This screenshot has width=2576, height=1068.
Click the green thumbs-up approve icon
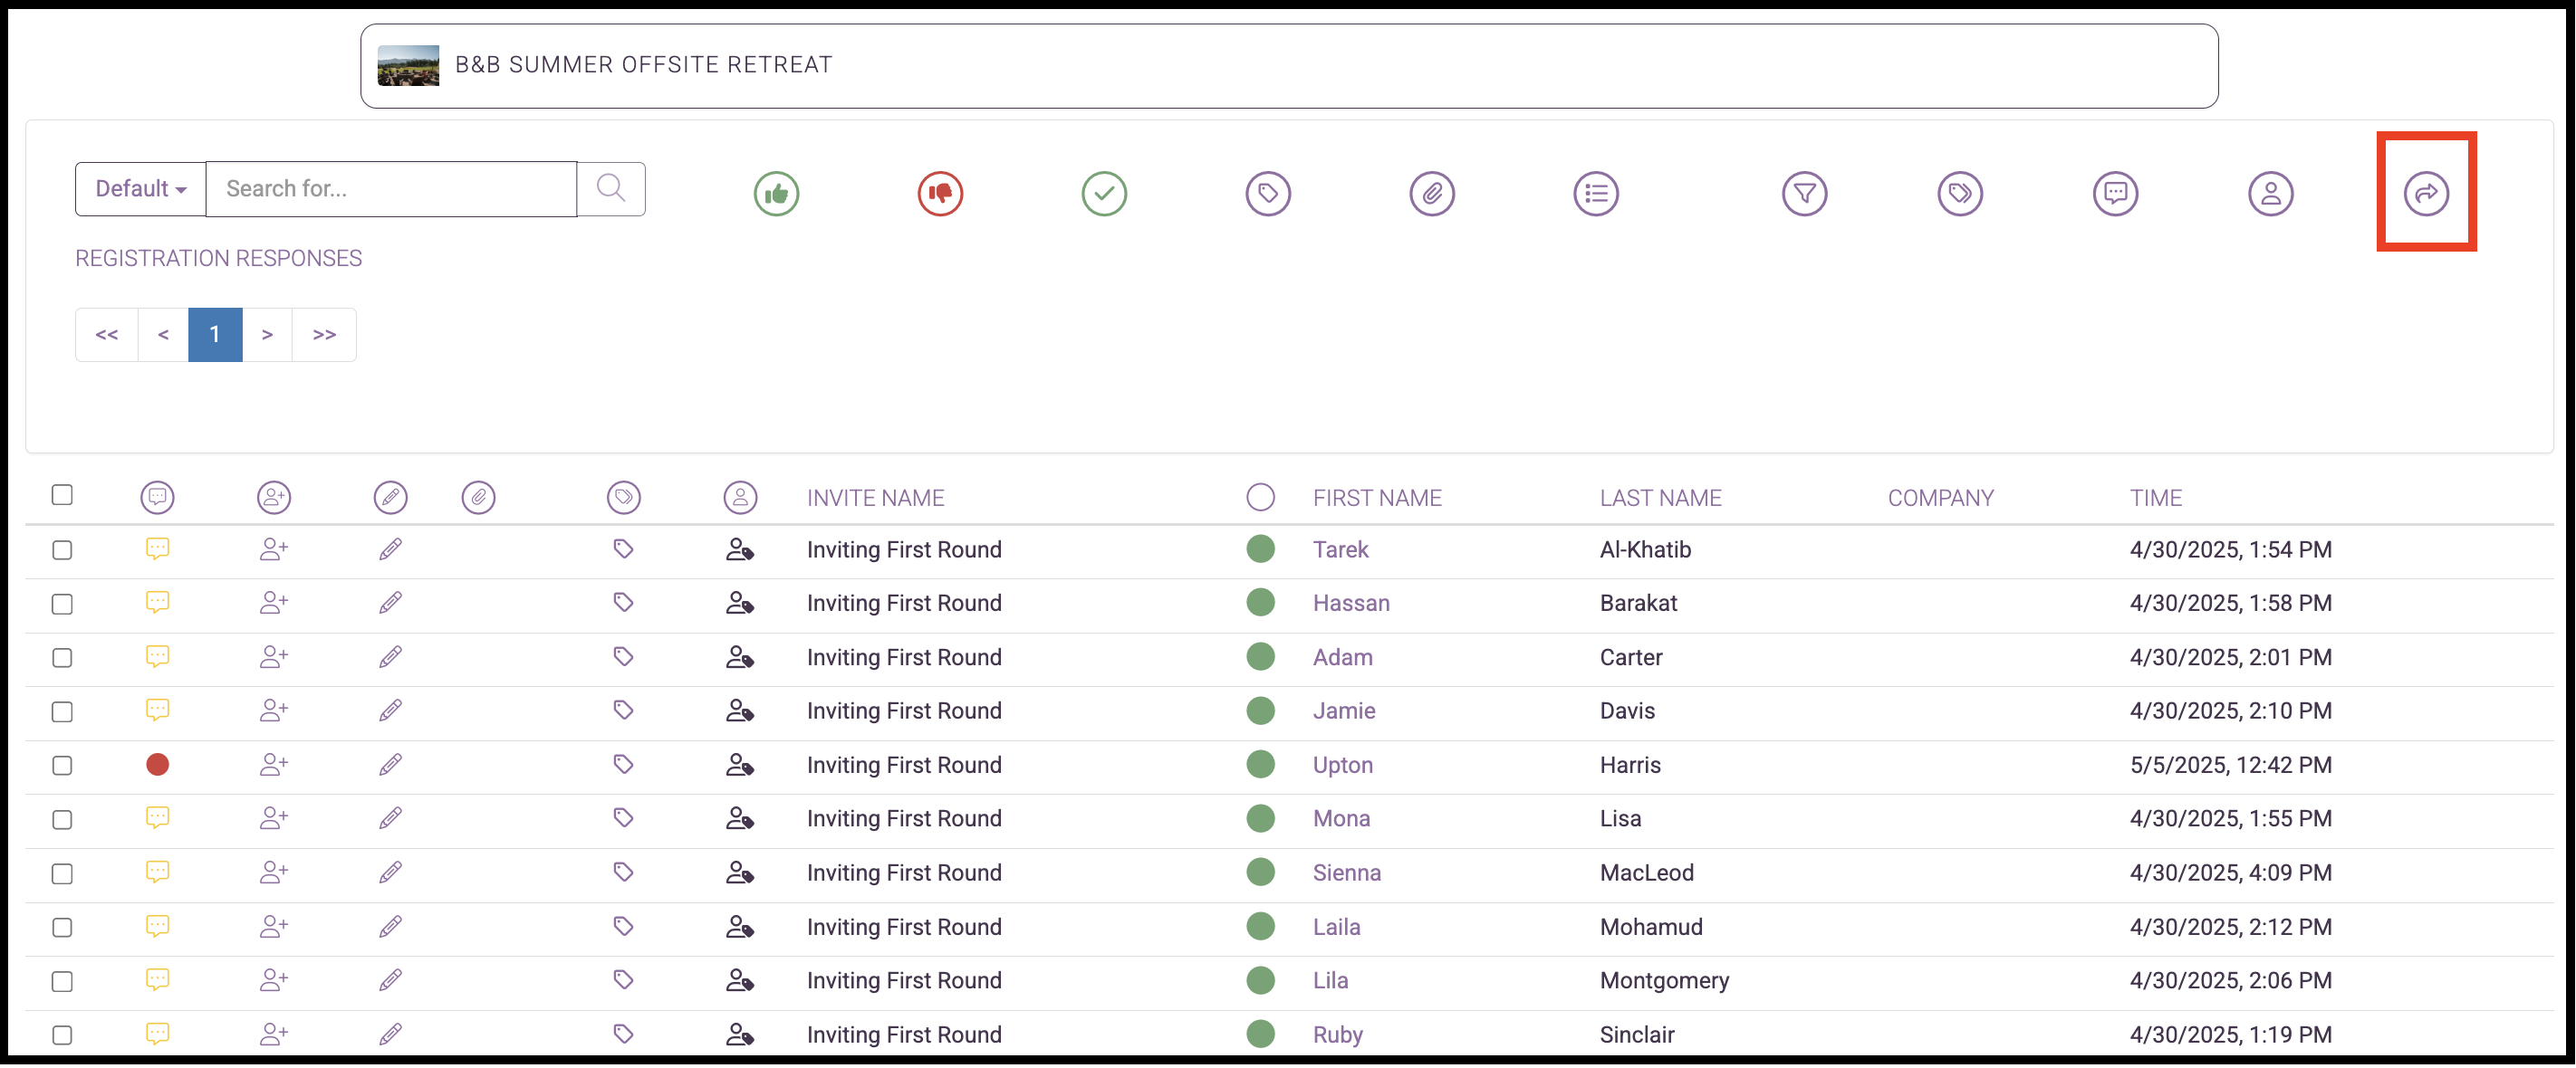pos(776,193)
